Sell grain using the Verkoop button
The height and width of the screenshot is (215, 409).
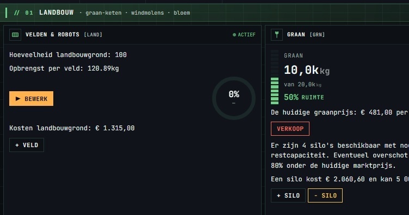tap(290, 129)
